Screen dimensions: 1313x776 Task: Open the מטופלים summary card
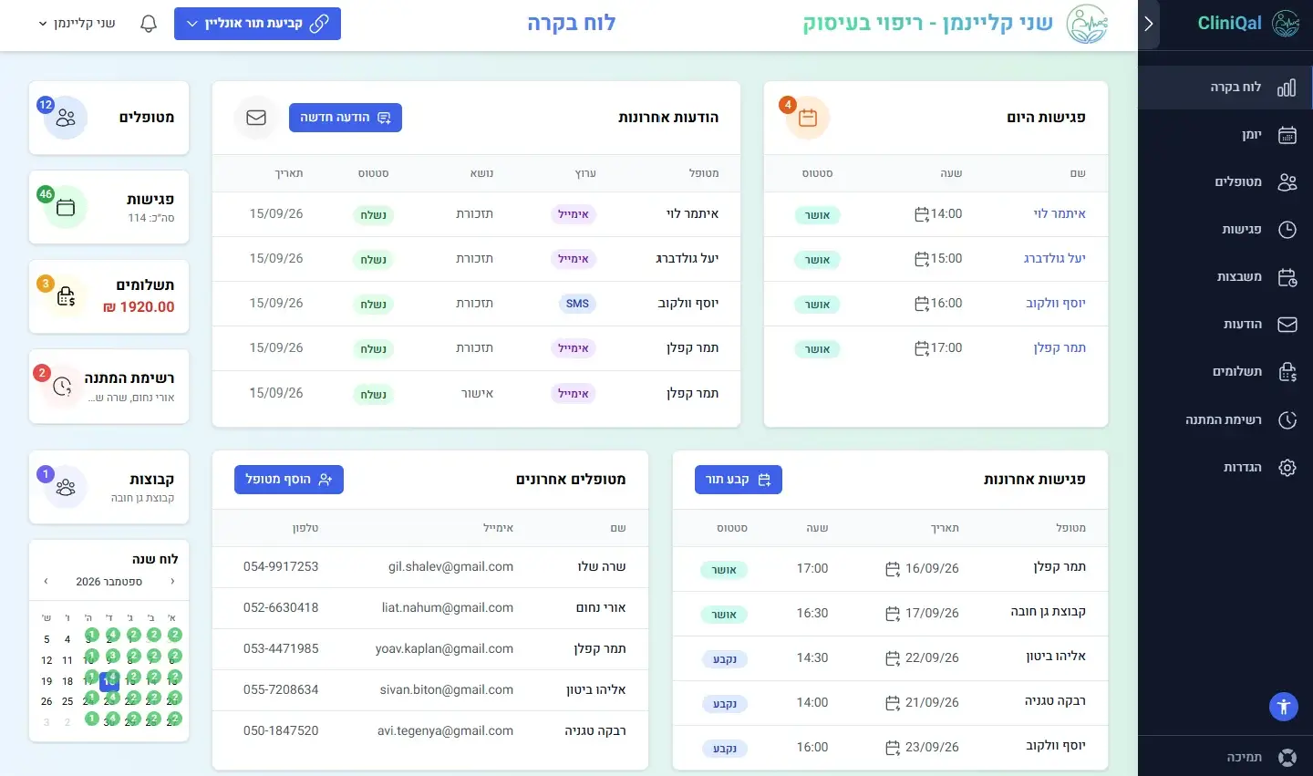coord(109,118)
